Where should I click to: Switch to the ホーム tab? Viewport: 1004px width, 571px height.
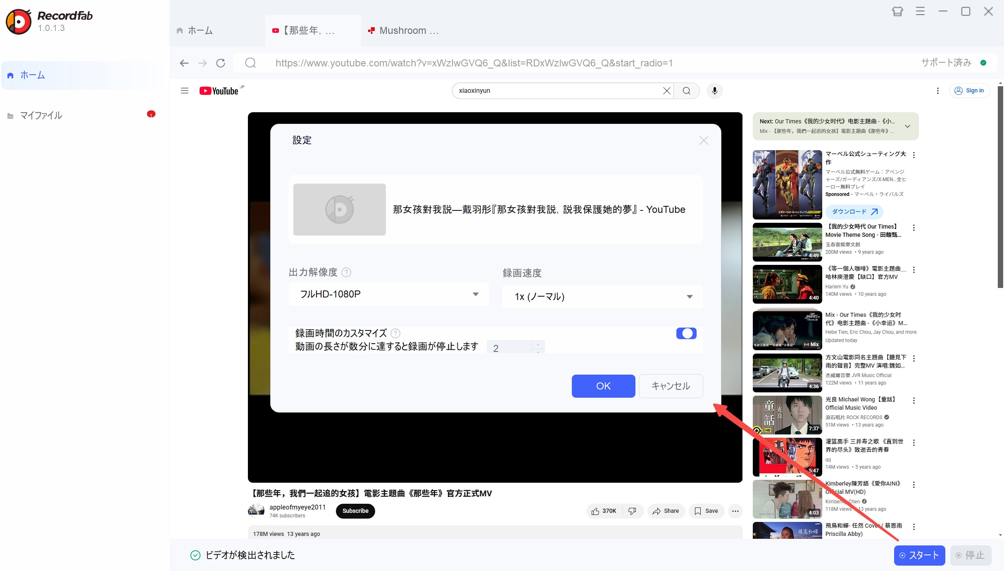(217, 31)
